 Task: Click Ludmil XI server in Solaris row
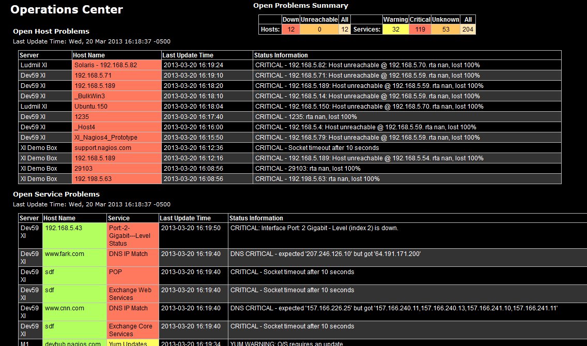point(34,65)
